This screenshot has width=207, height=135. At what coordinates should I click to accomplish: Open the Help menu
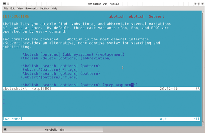55,8
